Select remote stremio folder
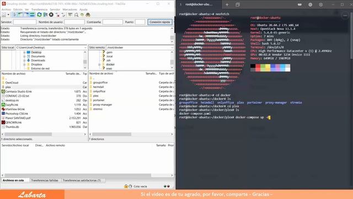 (98, 109)
